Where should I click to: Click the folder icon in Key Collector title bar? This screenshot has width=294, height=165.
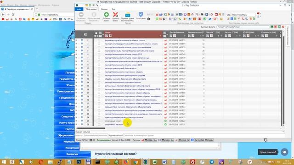click(x=87, y=5)
